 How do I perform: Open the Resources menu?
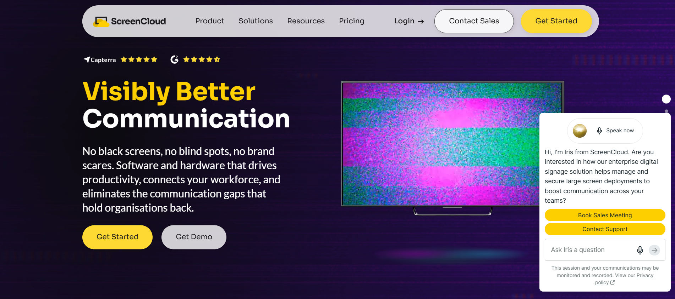pos(306,21)
